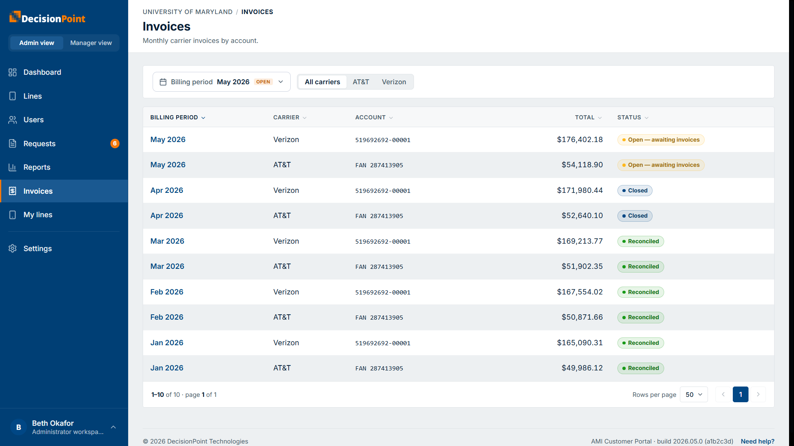
Task: Open Dashboard via its grid icon
Action: click(12, 72)
